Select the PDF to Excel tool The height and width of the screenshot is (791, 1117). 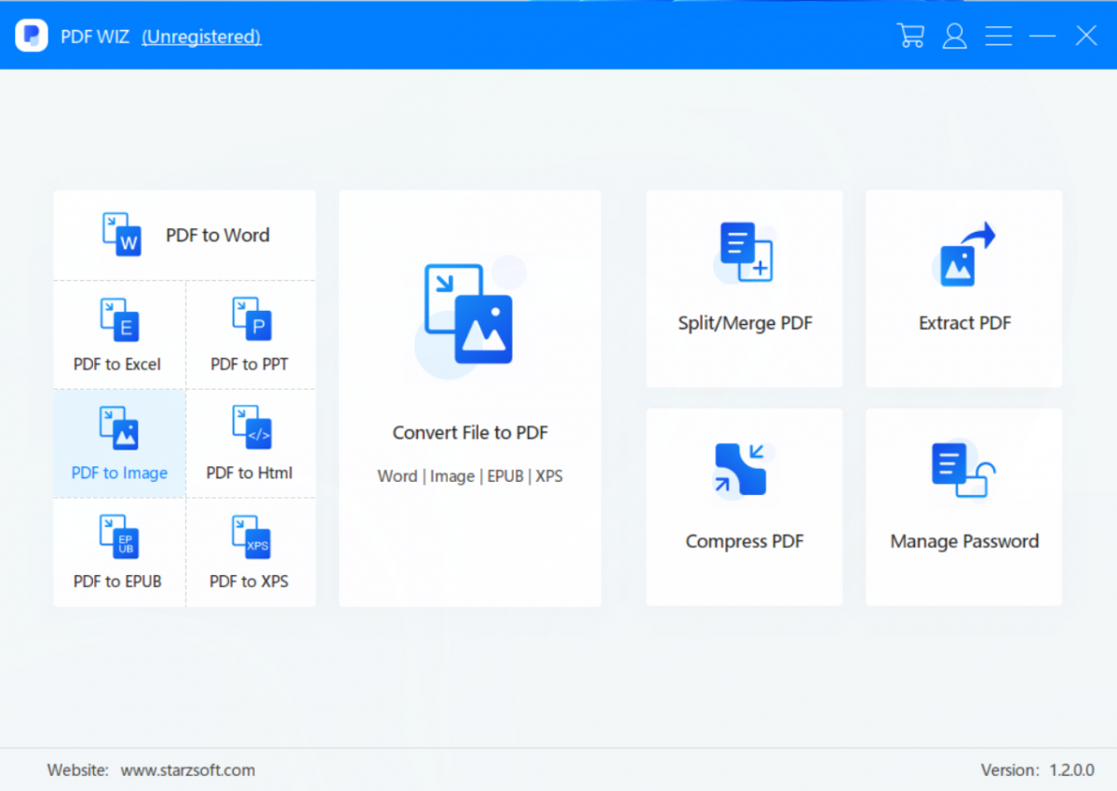(x=118, y=335)
